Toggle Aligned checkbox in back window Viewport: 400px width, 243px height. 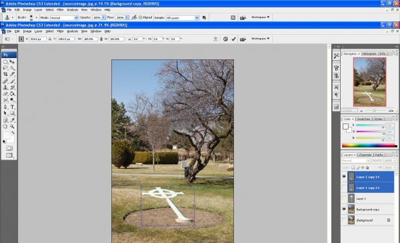pyautogui.click(x=140, y=17)
